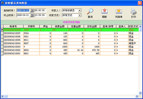The image size is (143, 99).
Task: Click the row selector for ZD200804210008
Action: (x=2, y=30)
